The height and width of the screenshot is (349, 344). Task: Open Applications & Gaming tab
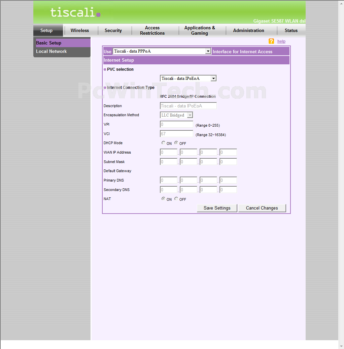point(200,31)
